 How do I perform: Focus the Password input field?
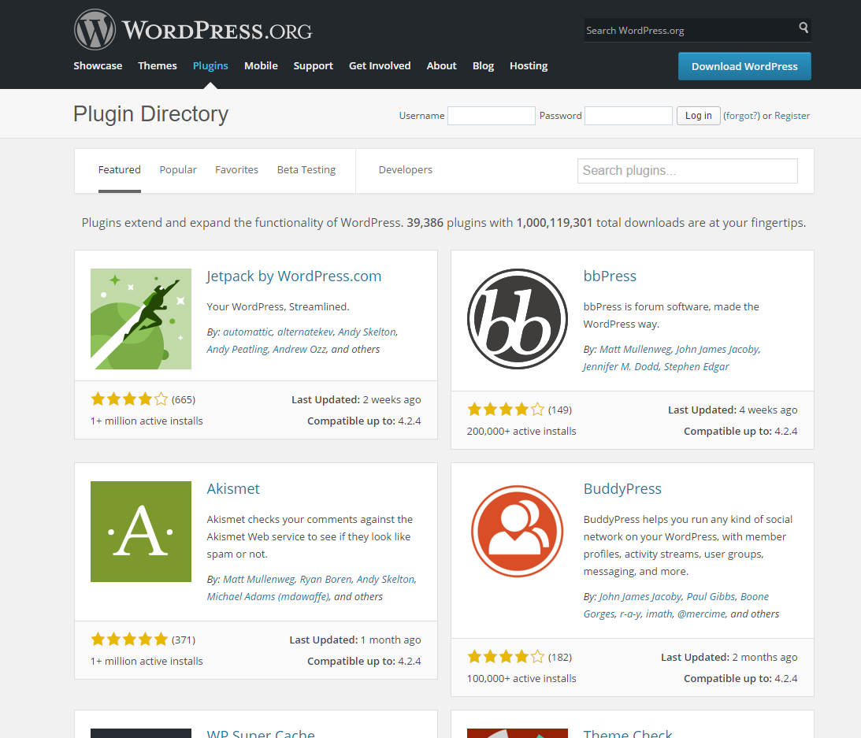pos(628,116)
